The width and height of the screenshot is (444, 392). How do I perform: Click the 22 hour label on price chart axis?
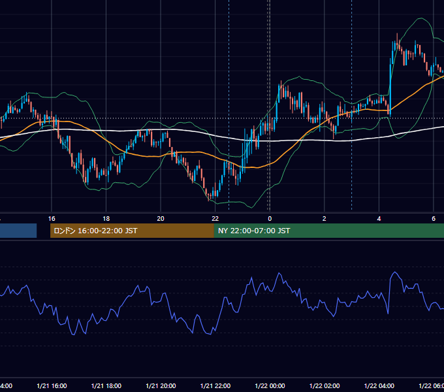click(x=215, y=219)
